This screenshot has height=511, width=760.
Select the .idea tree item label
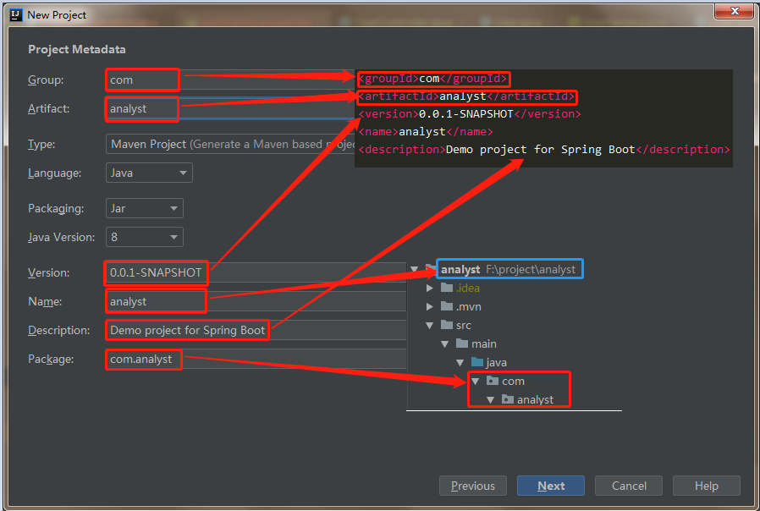468,288
